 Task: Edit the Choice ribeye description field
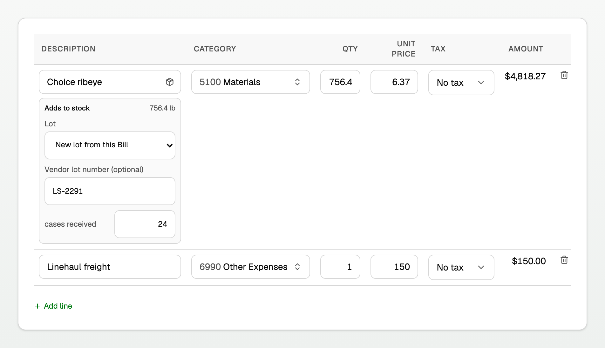point(110,82)
